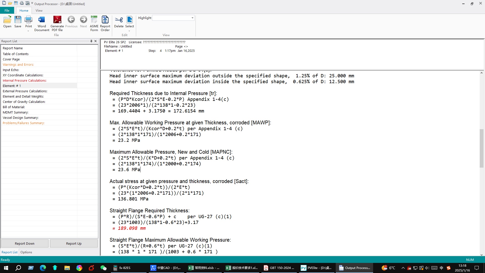Open XY Coordinate Calculations report
Image resolution: width=485 pixels, height=273 pixels.
(x=23, y=75)
